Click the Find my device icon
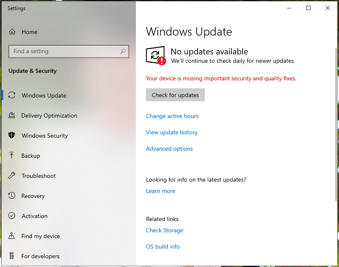 coord(12,236)
